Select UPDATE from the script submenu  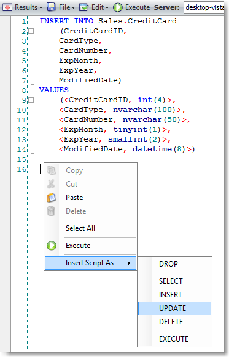coord(175,308)
